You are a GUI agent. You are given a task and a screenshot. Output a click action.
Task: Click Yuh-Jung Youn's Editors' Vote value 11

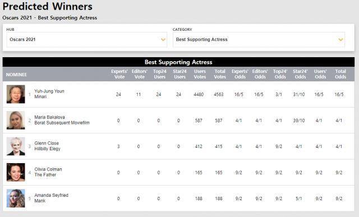139,94
